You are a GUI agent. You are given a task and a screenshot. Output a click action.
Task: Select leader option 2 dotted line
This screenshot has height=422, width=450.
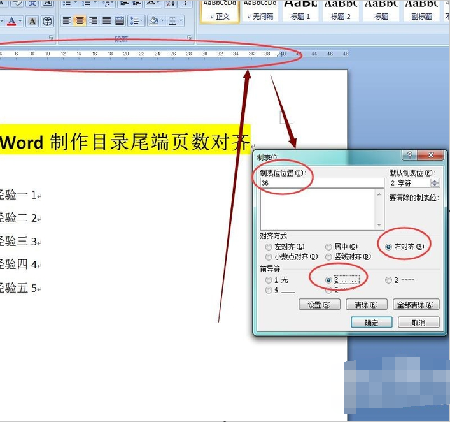coord(328,280)
